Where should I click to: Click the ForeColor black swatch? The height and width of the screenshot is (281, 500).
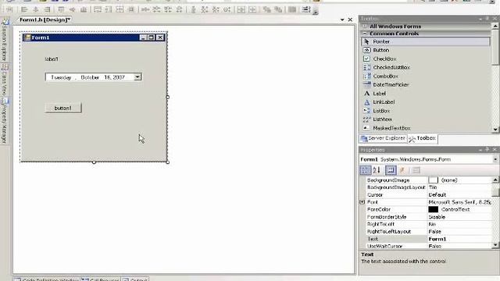tap(434, 209)
